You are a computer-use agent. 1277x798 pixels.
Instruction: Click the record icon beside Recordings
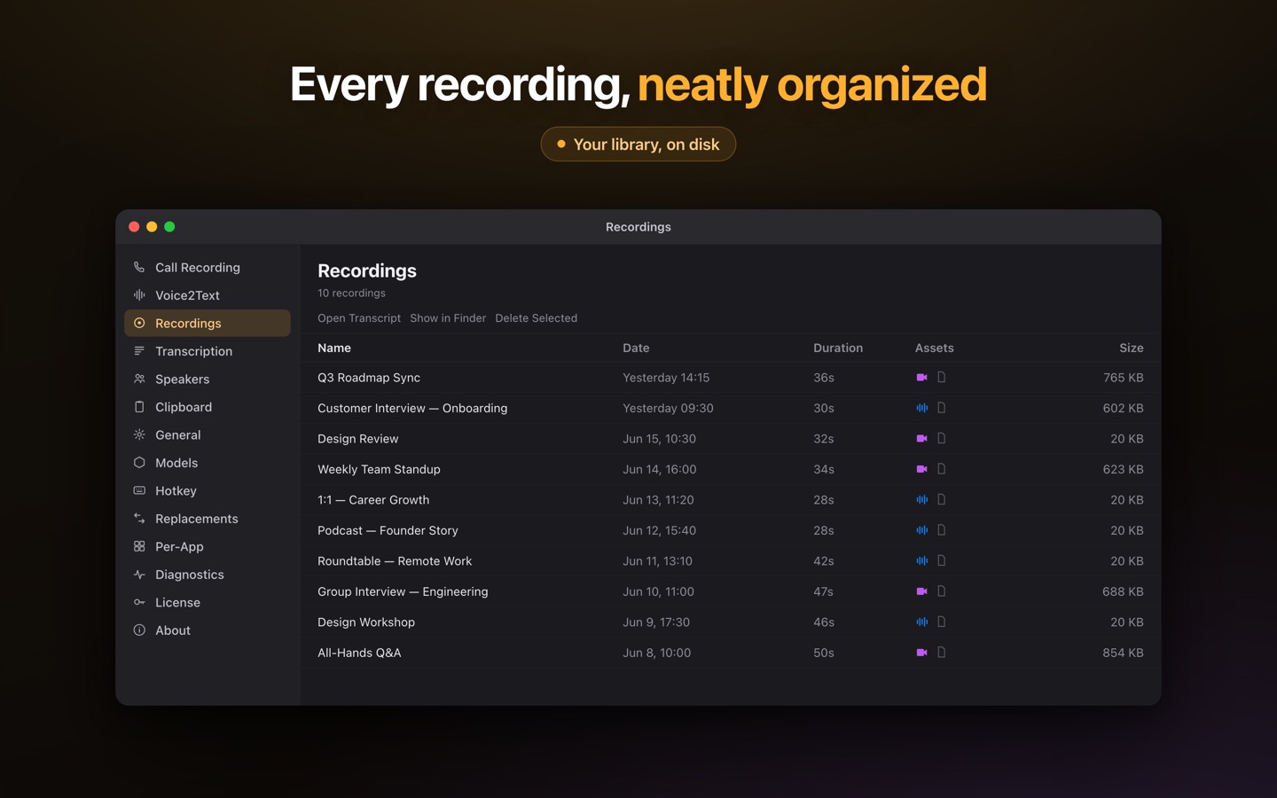point(139,324)
